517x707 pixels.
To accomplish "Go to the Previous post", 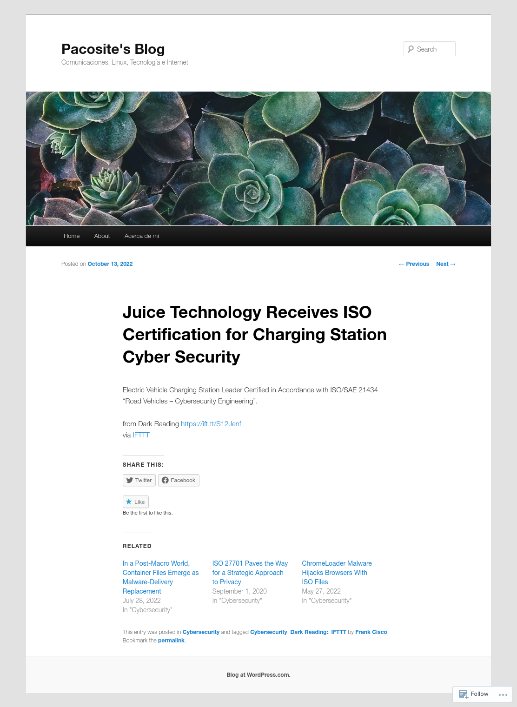I will (414, 264).
